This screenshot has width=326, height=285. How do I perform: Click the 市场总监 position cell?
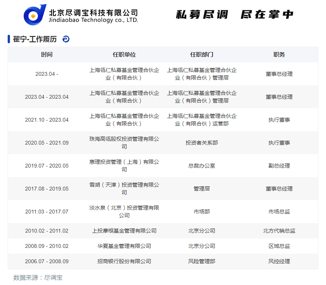279,212
